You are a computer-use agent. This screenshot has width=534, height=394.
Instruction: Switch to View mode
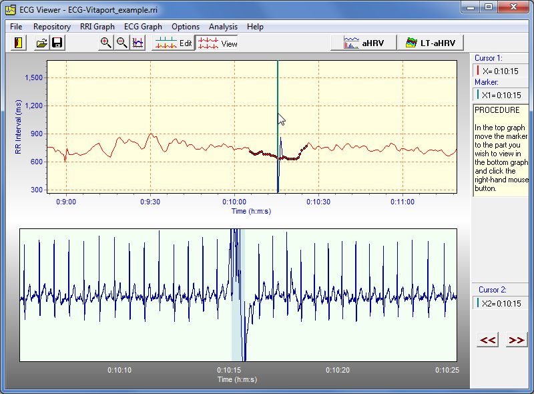tap(218, 43)
